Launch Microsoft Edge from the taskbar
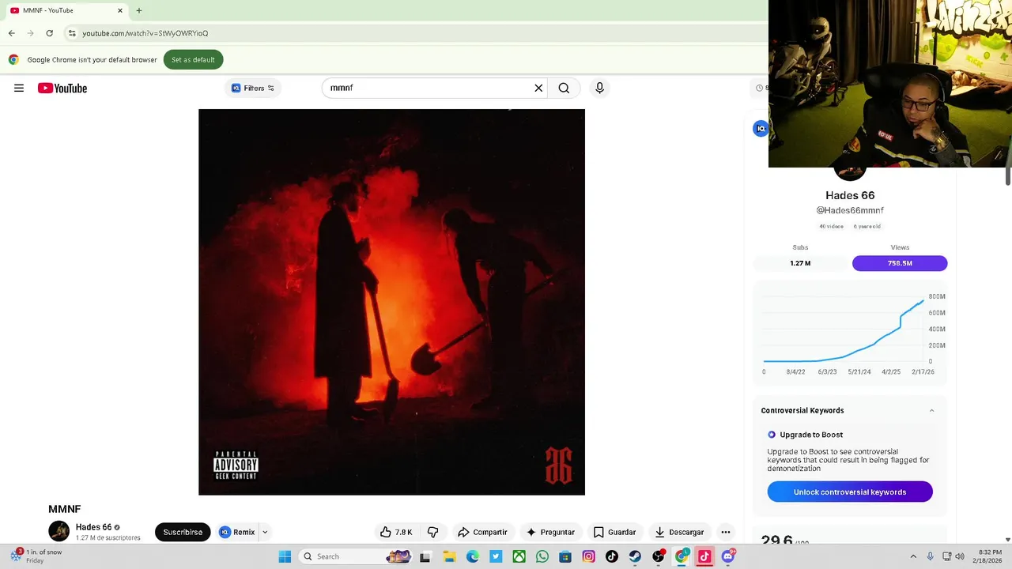Viewport: 1012px width, 569px height. (x=472, y=556)
